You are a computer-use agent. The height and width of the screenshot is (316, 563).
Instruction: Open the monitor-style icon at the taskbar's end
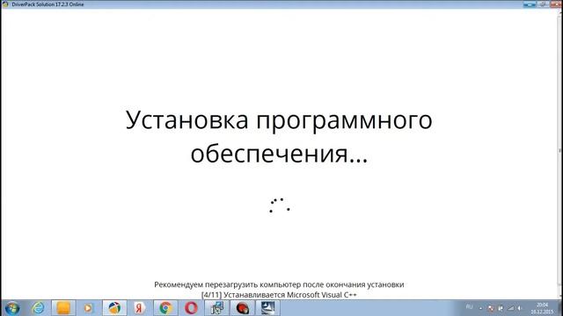tap(268, 308)
